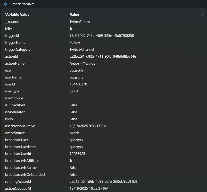Select the isSubscribed False value
The image size is (207, 192).
click(x=73, y=105)
